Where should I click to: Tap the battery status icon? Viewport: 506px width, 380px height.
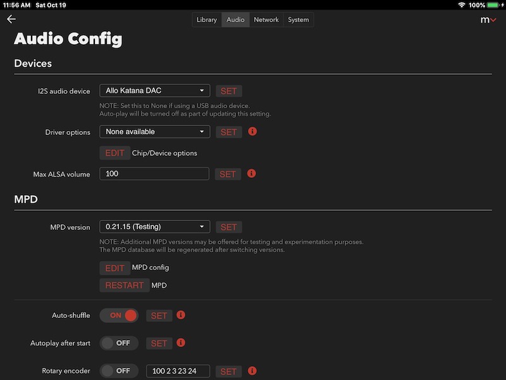tap(493, 5)
